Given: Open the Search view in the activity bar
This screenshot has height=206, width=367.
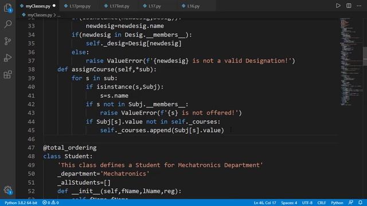Looking at the screenshot, I should [7, 24].
